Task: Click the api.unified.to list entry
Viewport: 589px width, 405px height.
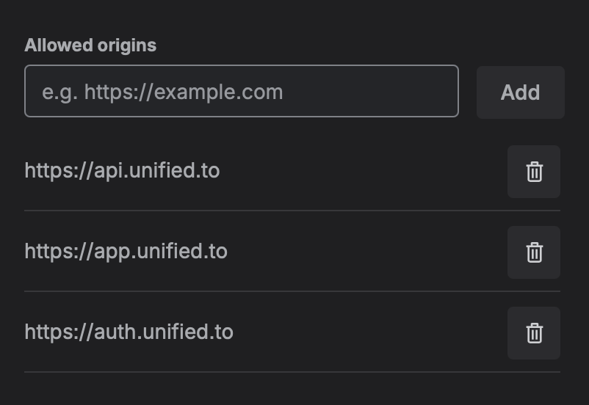Action: pos(122,171)
